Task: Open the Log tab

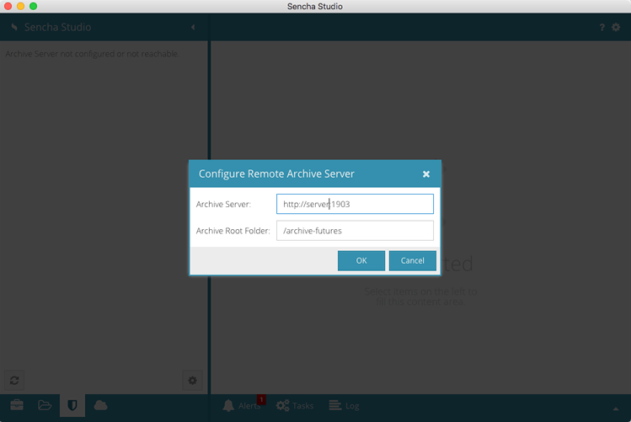Action: (x=344, y=405)
